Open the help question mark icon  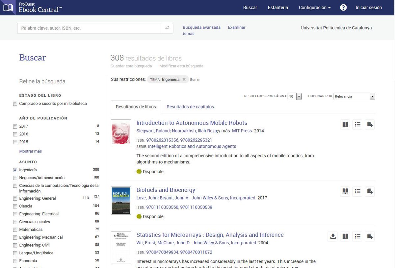pyautogui.click(x=343, y=7)
